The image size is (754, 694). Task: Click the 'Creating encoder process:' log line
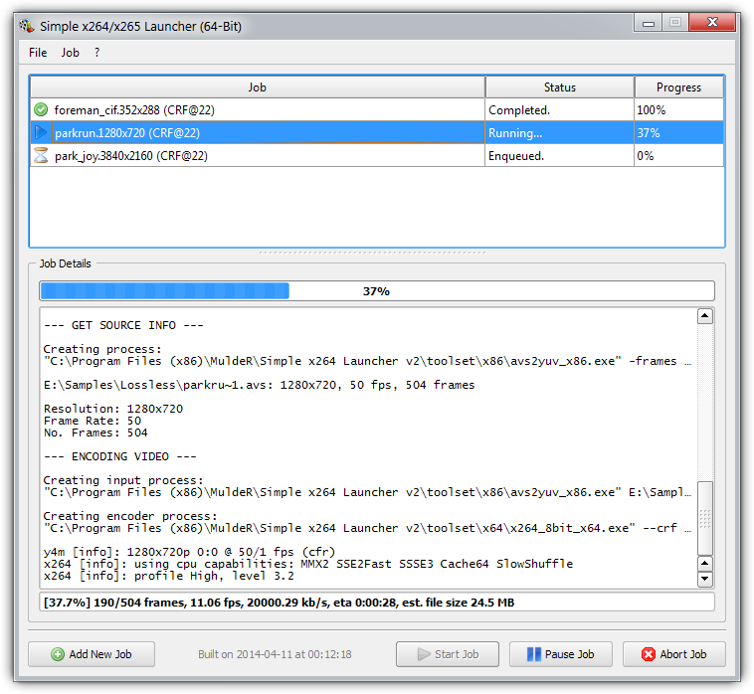point(130,516)
